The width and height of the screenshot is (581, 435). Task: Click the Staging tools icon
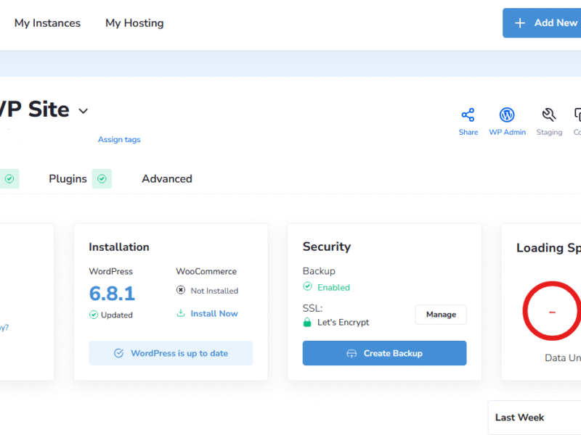click(549, 115)
